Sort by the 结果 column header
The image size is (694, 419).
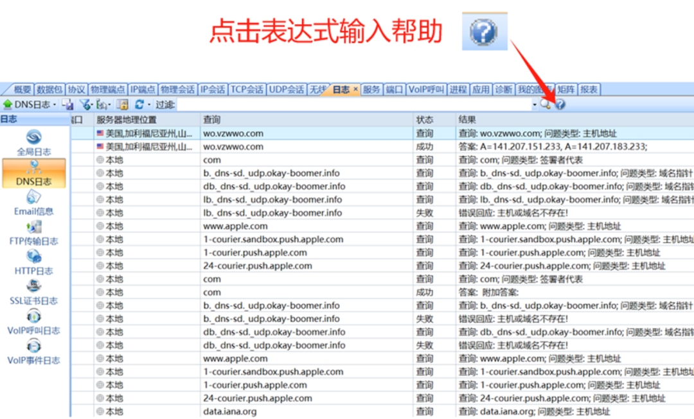[575, 120]
